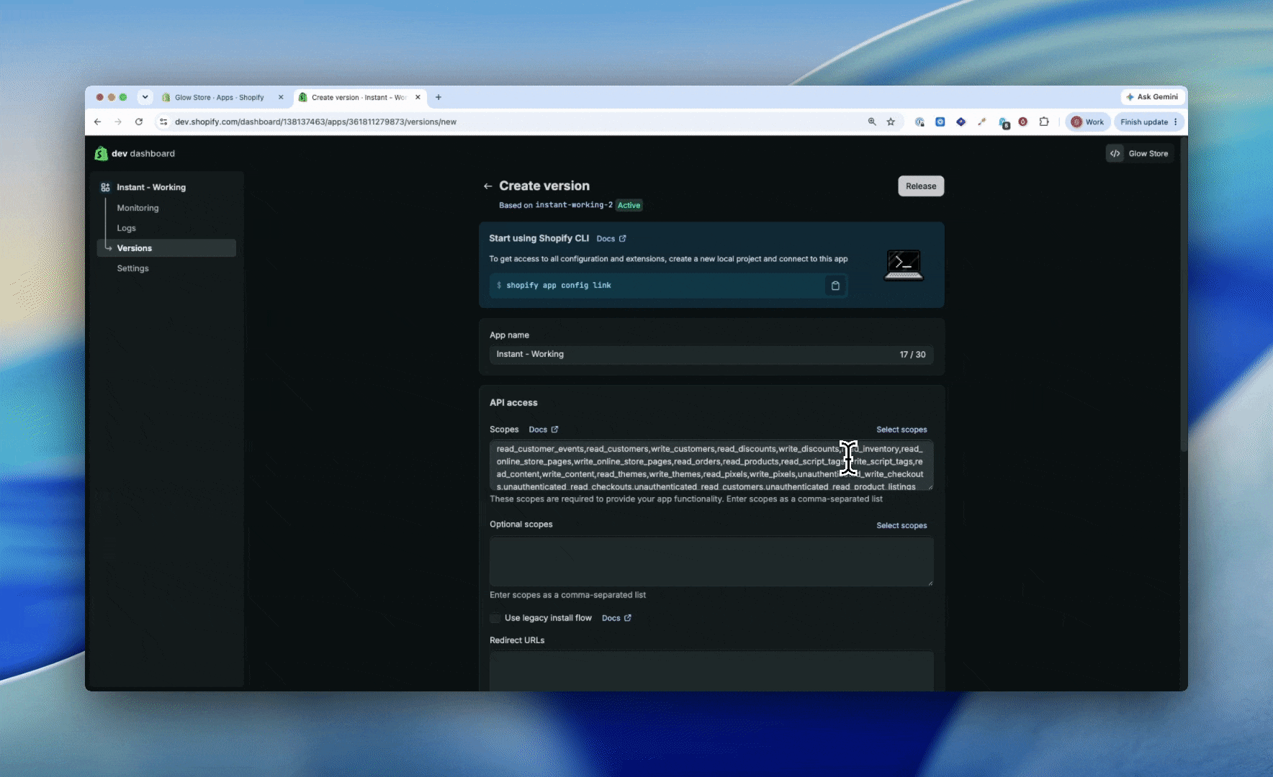This screenshot has height=777, width=1273.
Task: Click the code icon next to Glow Store
Action: pos(1115,153)
